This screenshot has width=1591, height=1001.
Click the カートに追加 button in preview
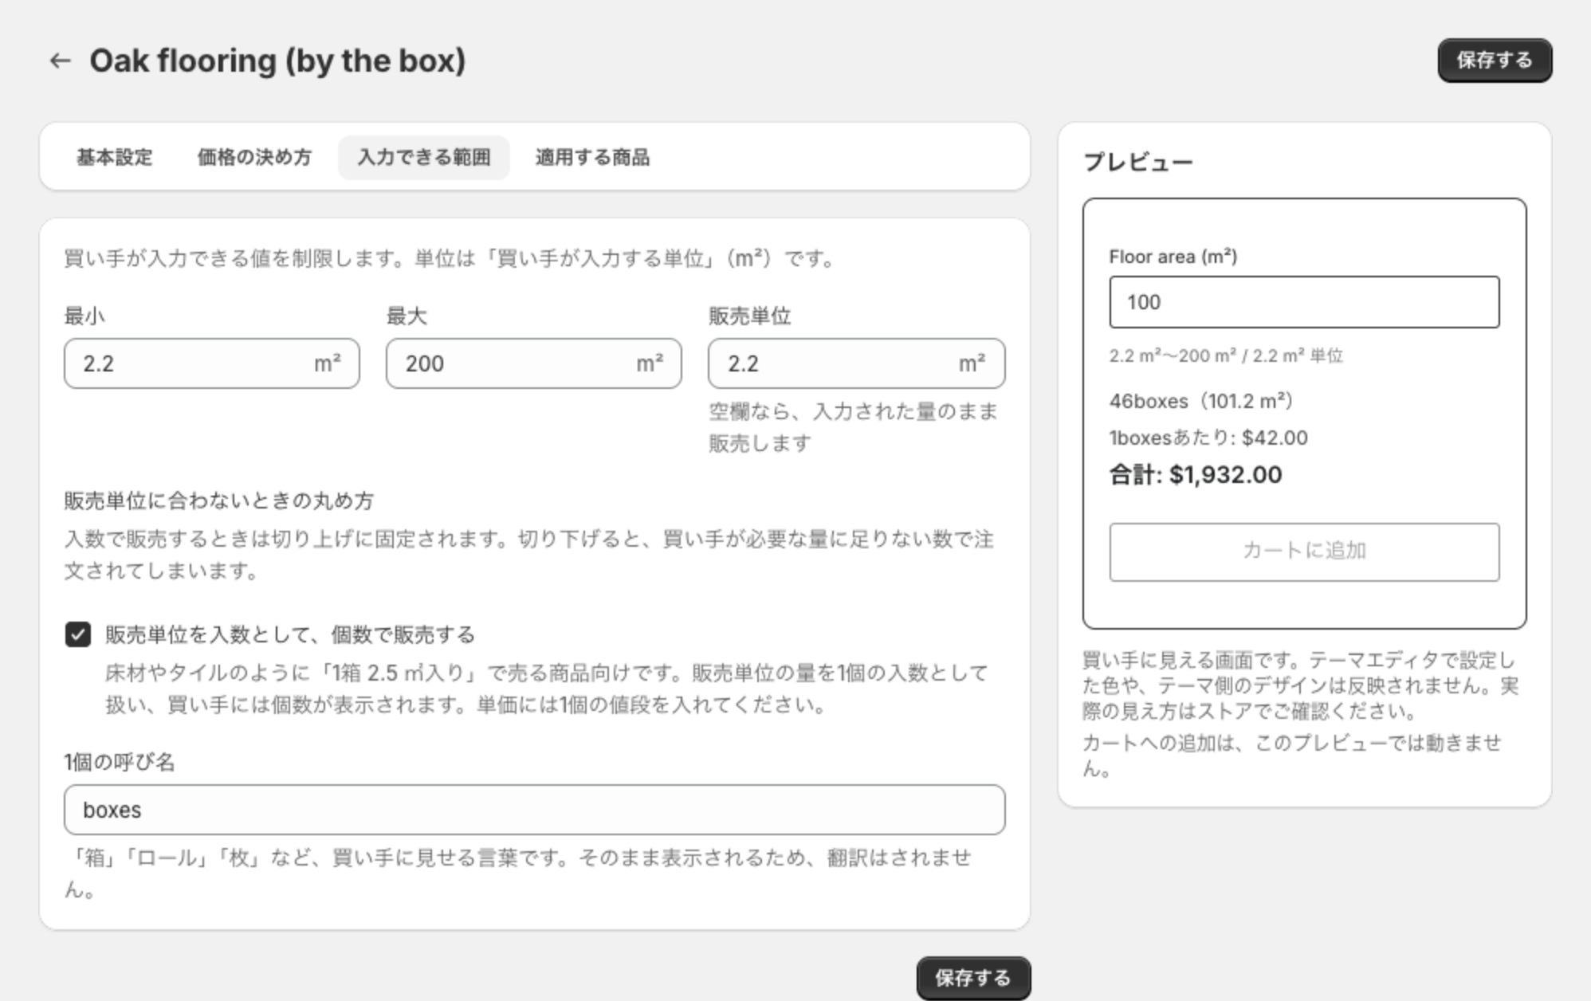(x=1304, y=552)
